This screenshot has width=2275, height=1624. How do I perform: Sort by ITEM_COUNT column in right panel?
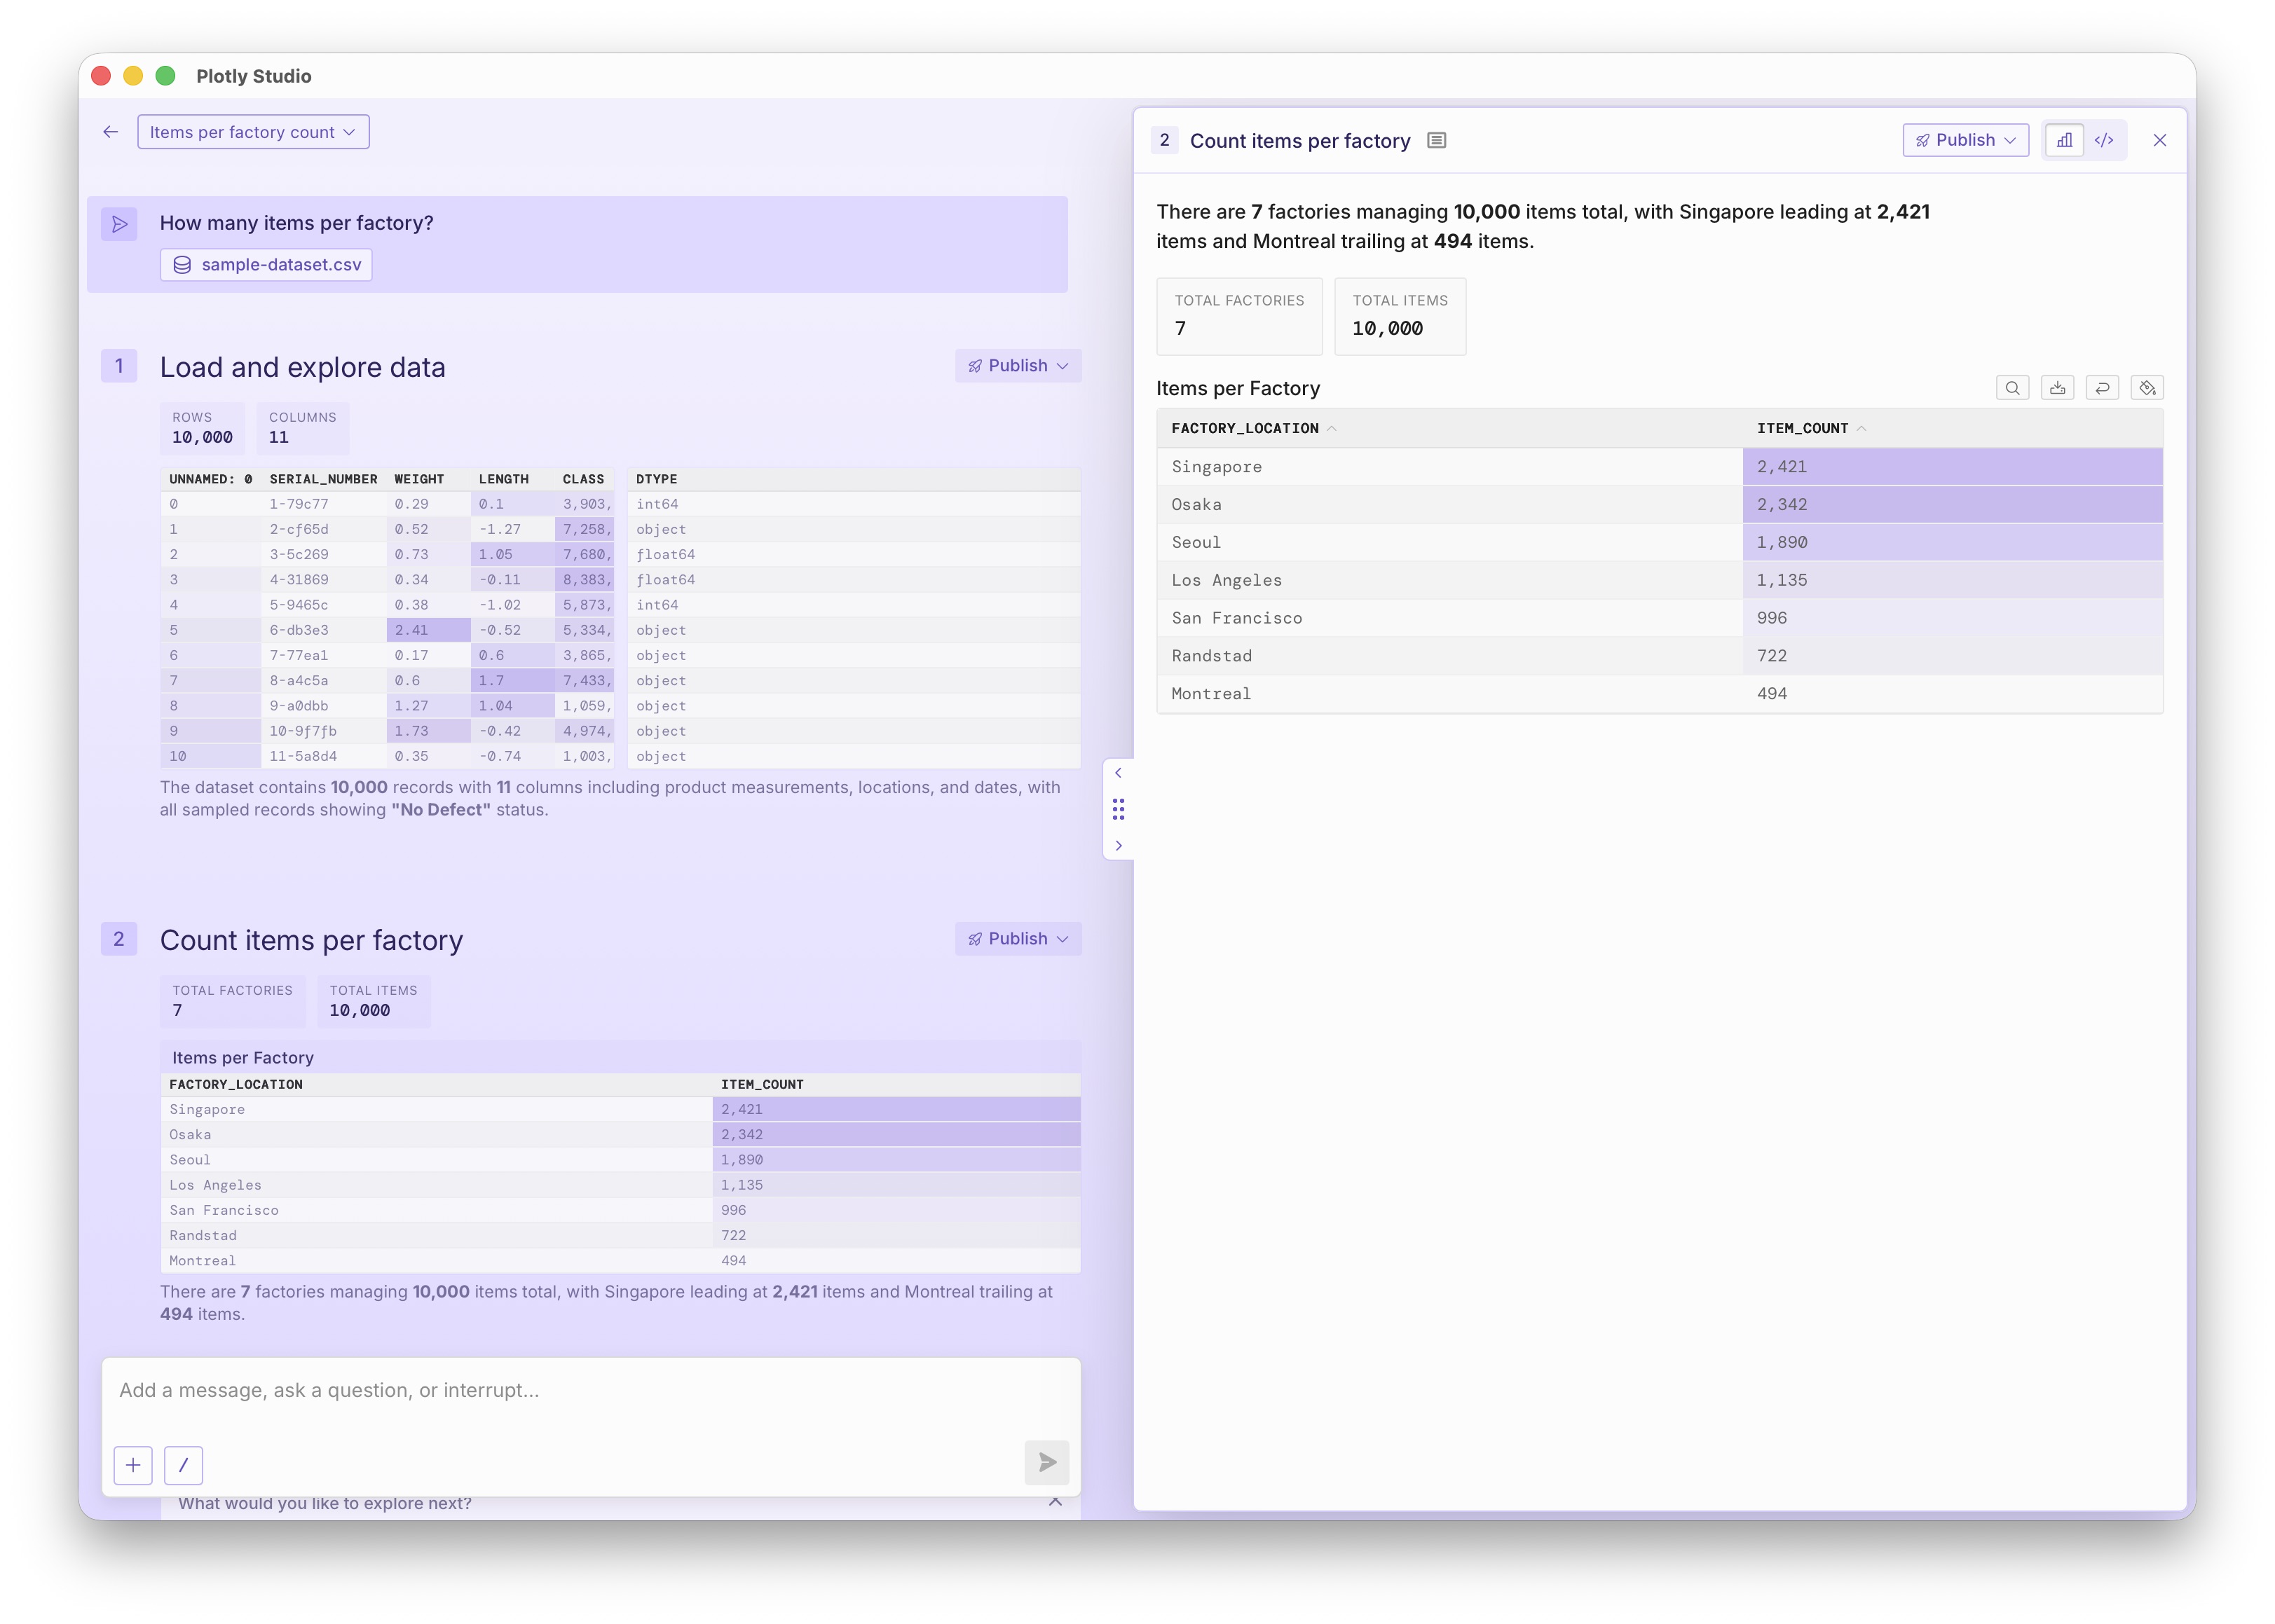(1811, 428)
